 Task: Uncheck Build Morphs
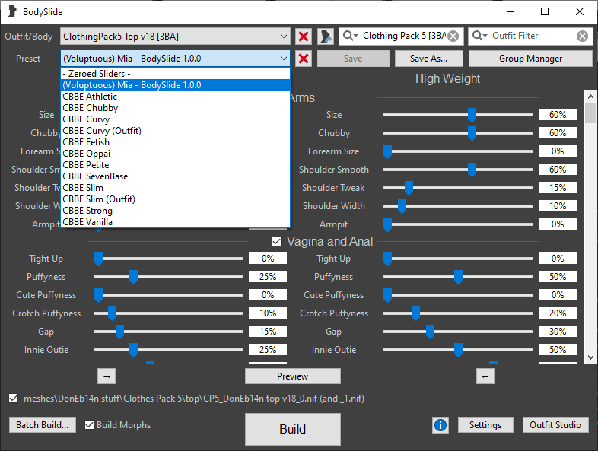89,424
